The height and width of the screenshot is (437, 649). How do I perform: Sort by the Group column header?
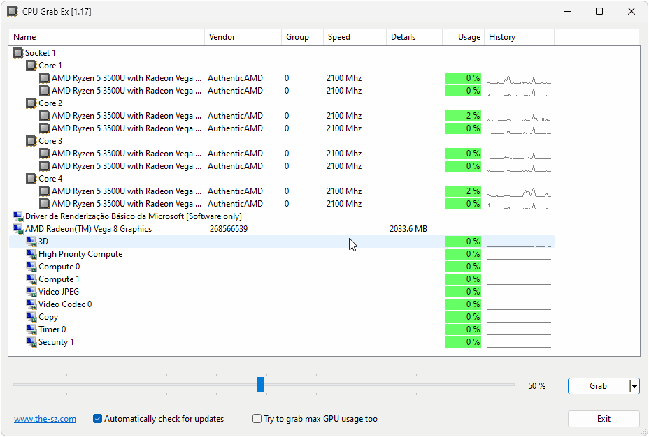coord(303,37)
